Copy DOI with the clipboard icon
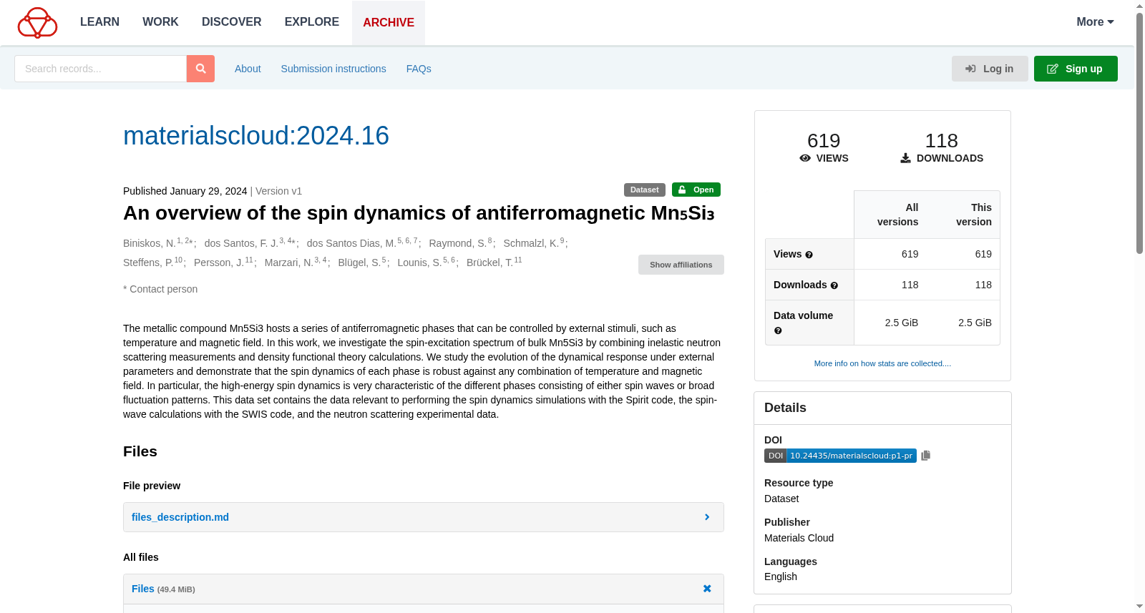Viewport: 1145px width, 613px height. tap(925, 456)
